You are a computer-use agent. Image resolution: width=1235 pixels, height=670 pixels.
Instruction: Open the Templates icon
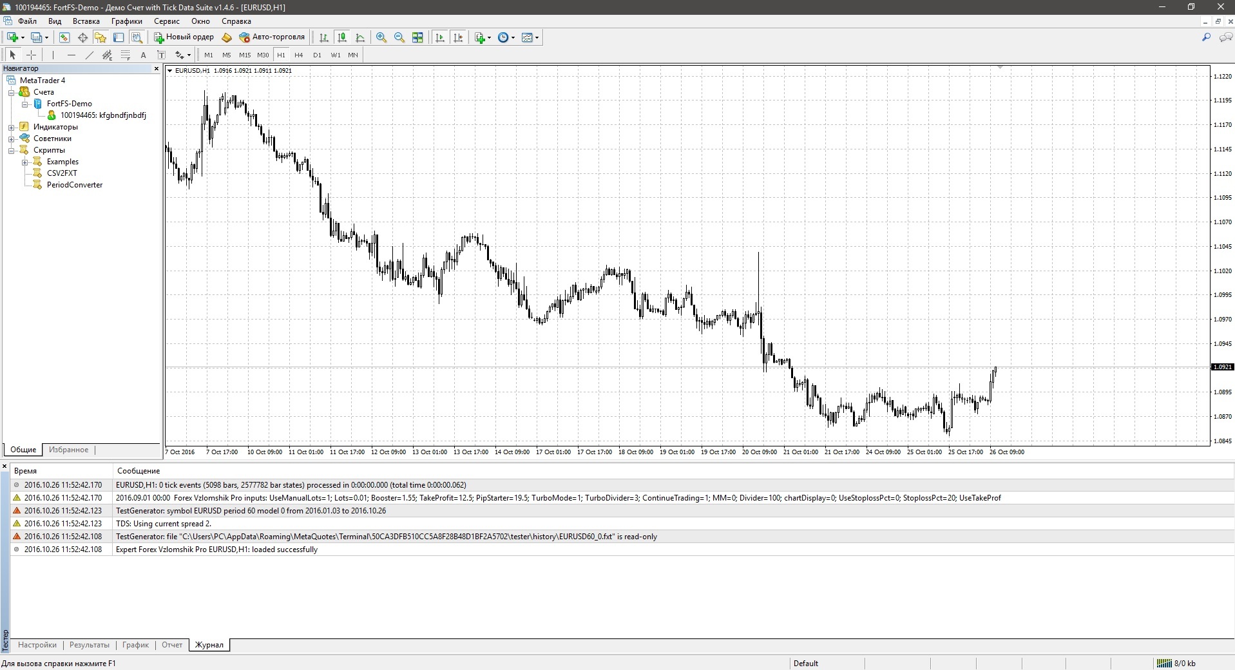pyautogui.click(x=528, y=37)
